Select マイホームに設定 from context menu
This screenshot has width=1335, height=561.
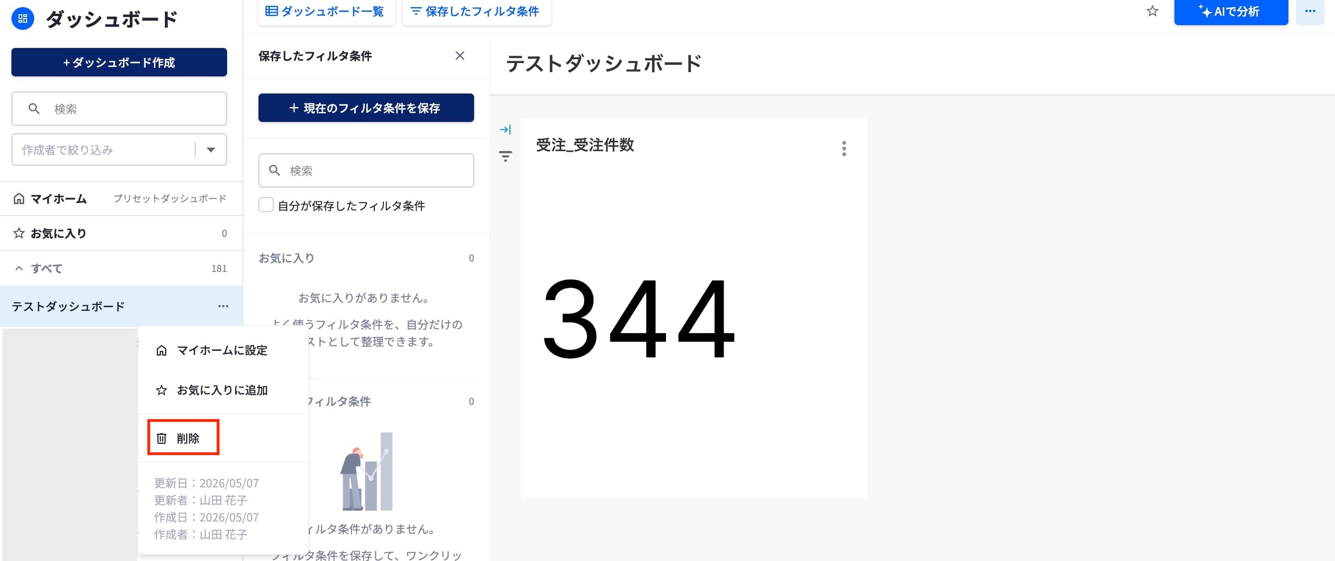(x=223, y=350)
